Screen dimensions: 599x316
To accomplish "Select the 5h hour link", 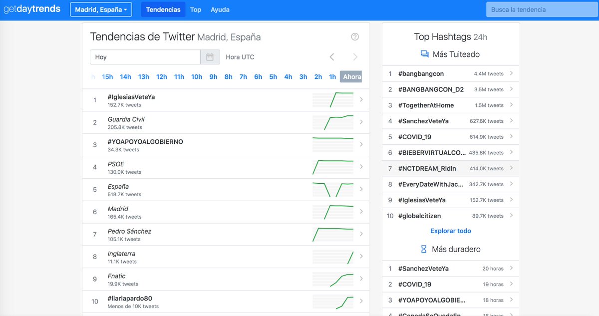I will click(273, 77).
